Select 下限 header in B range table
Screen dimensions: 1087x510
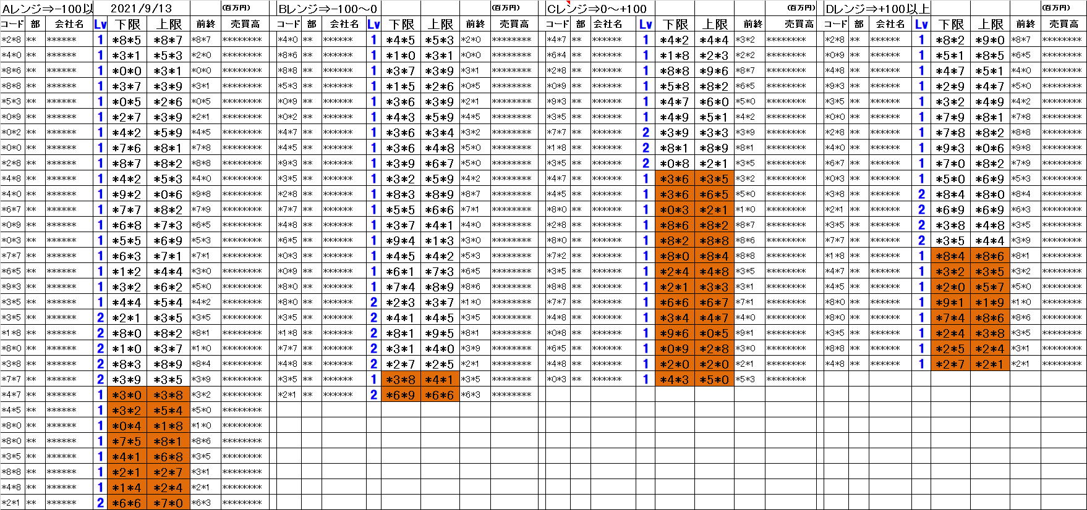(401, 24)
